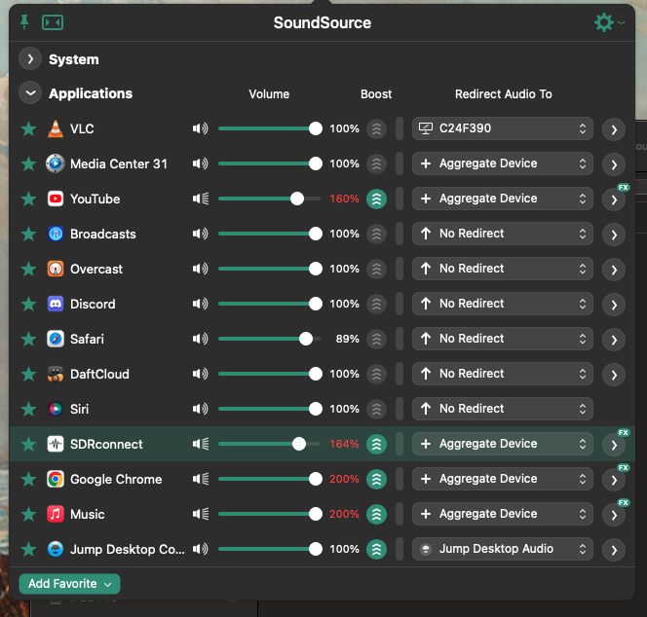
Task: Unfavorite VLC with its star
Action: pos(28,128)
